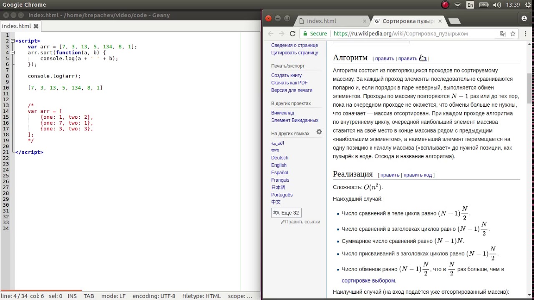This screenshot has width=534, height=300.
Task: Open the volume sound indicator
Action: [497, 5]
